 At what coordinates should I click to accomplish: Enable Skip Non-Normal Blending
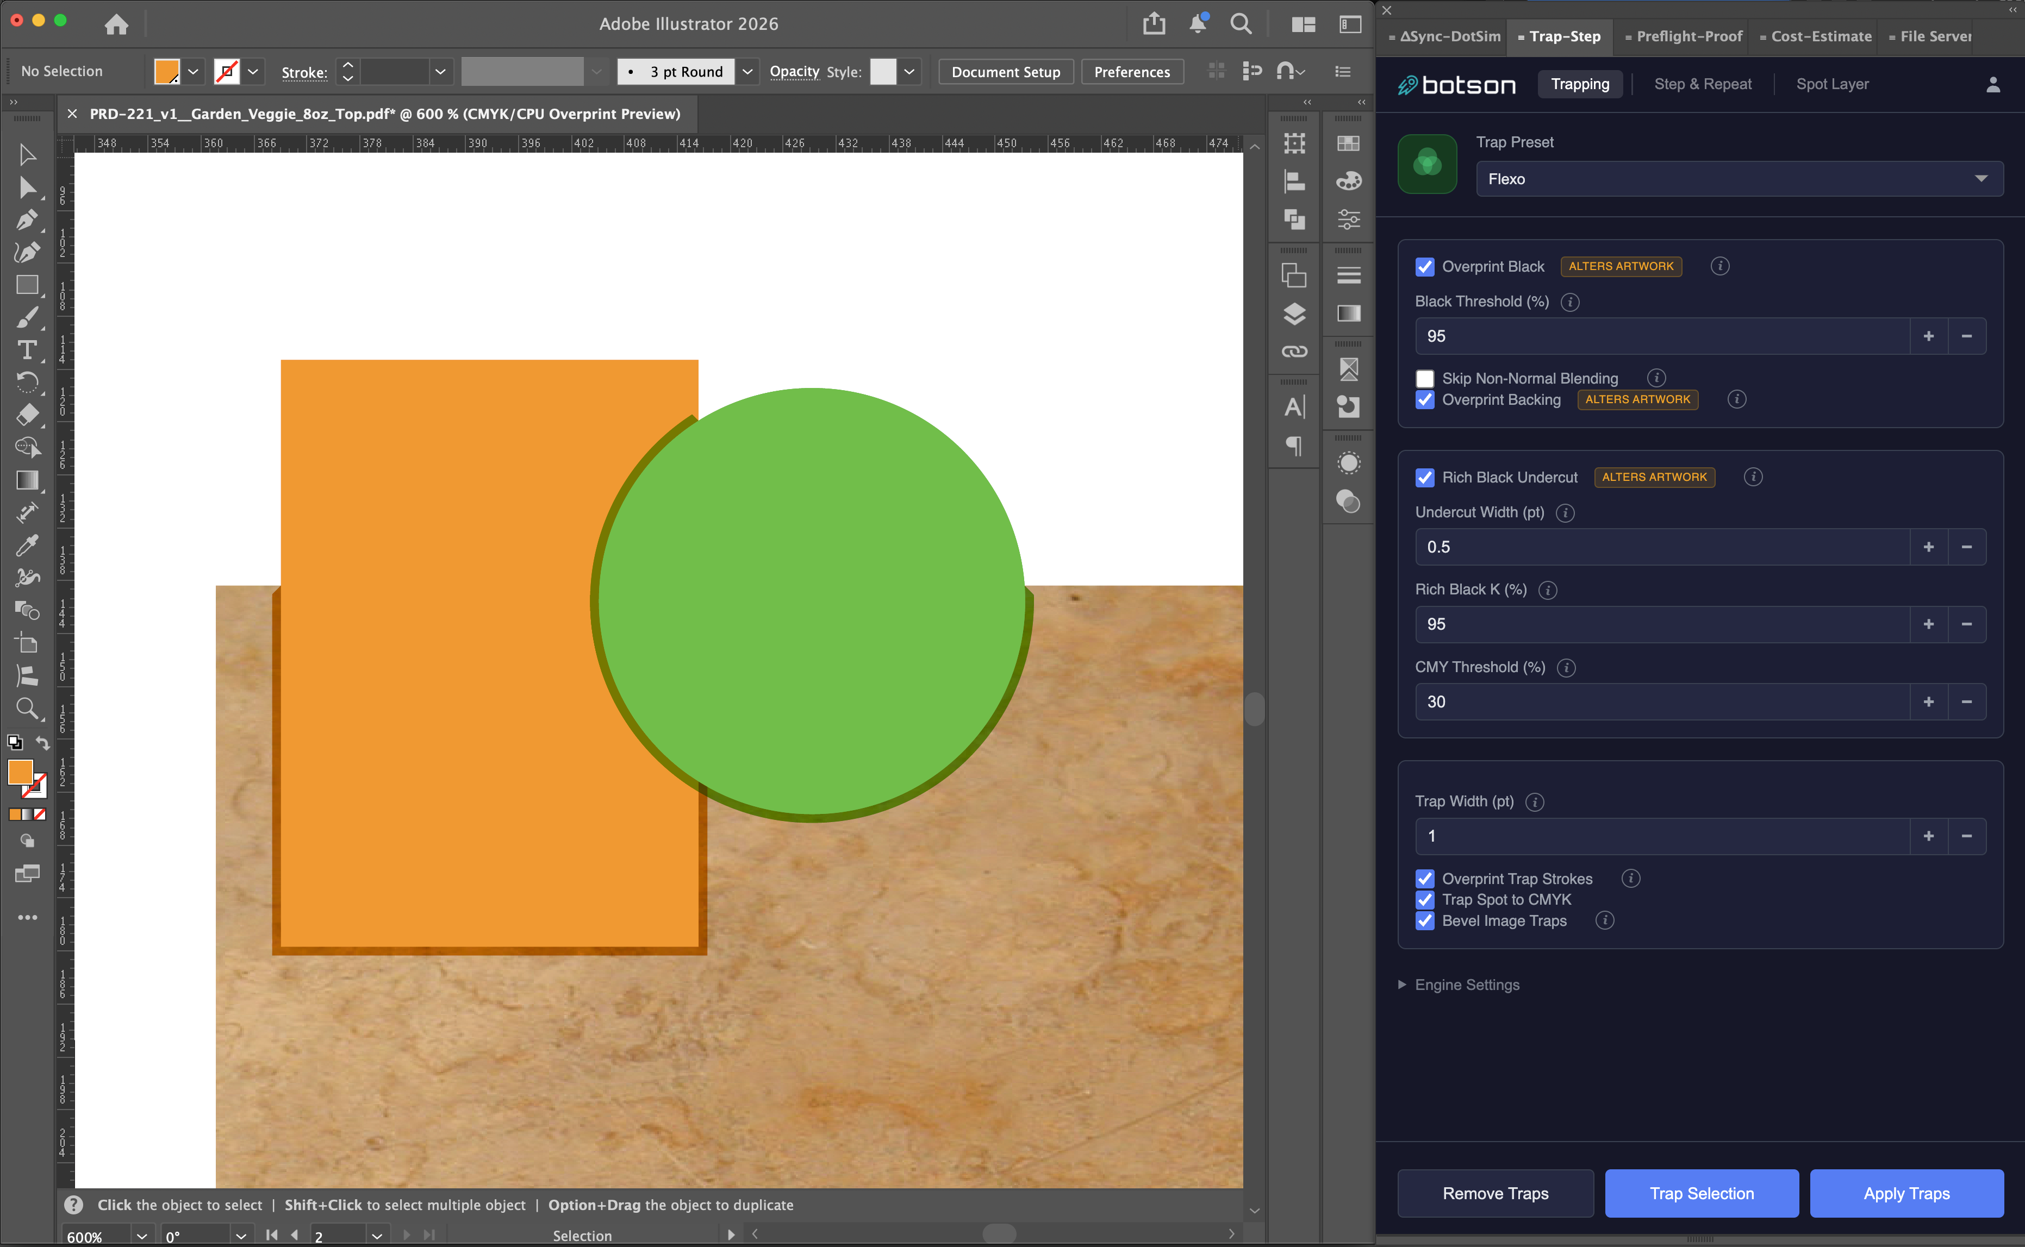(1425, 378)
